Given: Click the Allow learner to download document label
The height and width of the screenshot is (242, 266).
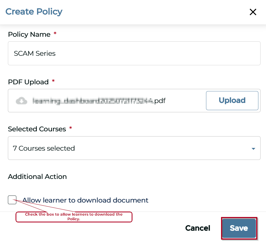Looking at the screenshot, I should tap(85, 200).
